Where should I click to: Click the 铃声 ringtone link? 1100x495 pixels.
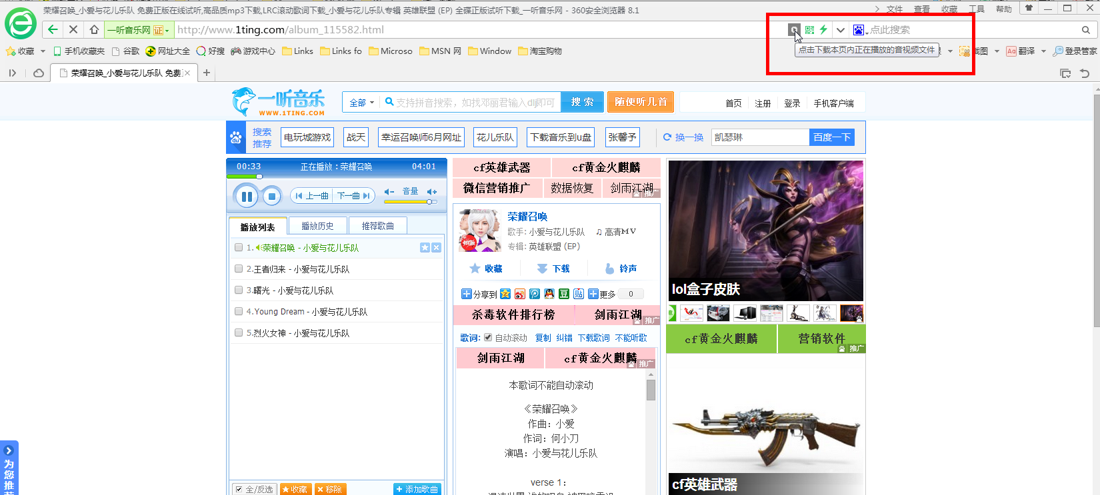[x=621, y=268]
